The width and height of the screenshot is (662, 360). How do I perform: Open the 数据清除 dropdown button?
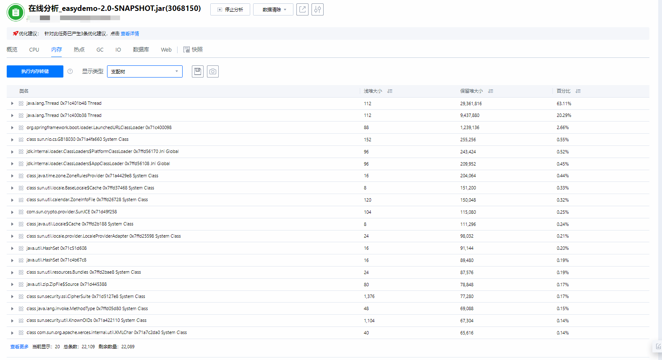pyautogui.click(x=273, y=9)
